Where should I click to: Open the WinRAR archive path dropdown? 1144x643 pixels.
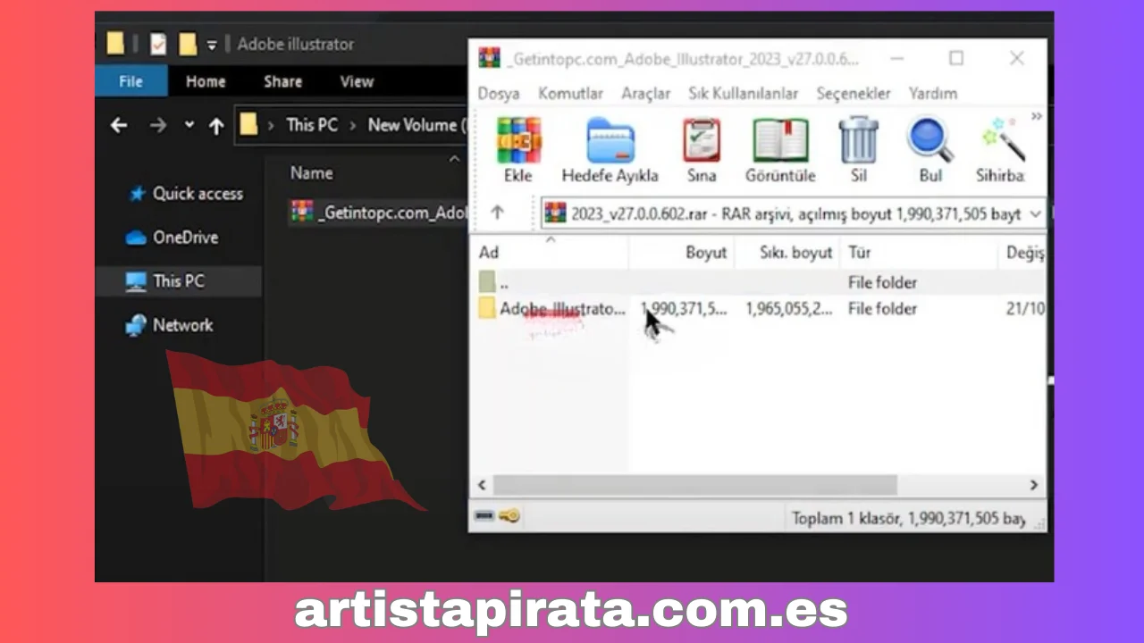click(x=1036, y=214)
